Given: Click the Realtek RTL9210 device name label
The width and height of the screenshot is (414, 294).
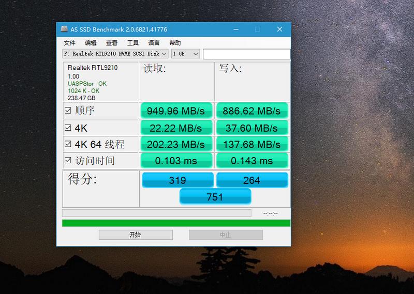Looking at the screenshot, I should 93,68.
